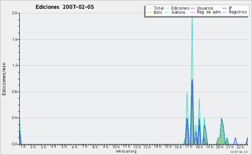Image resolution: width=252 pixels, height=155 pixels.
Task: Click the '15 h' x-axis label
Action: [168, 147]
